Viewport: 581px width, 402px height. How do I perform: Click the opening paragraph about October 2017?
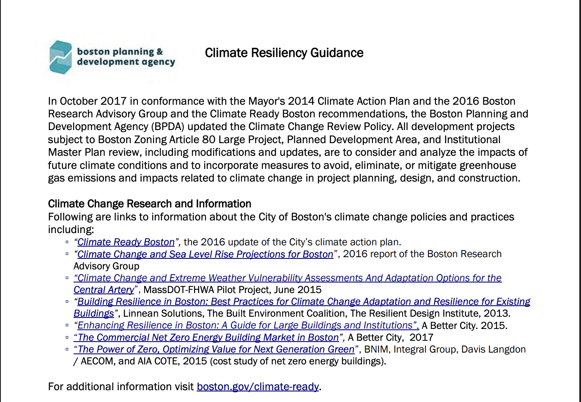click(x=288, y=139)
